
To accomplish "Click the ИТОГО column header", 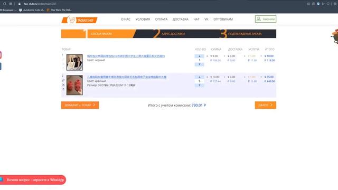I will tap(270, 49).
